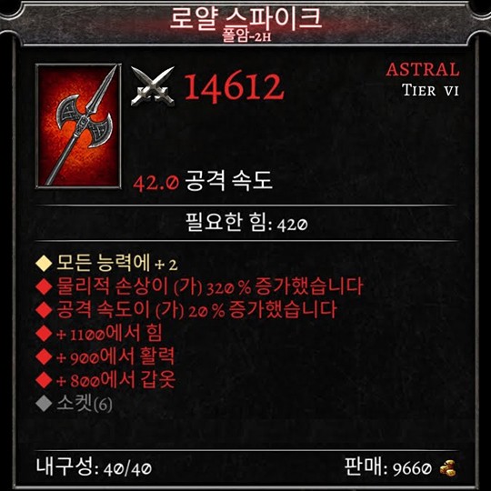
Task: Click the 판매: 9660 sell price text
Action: 388,468
